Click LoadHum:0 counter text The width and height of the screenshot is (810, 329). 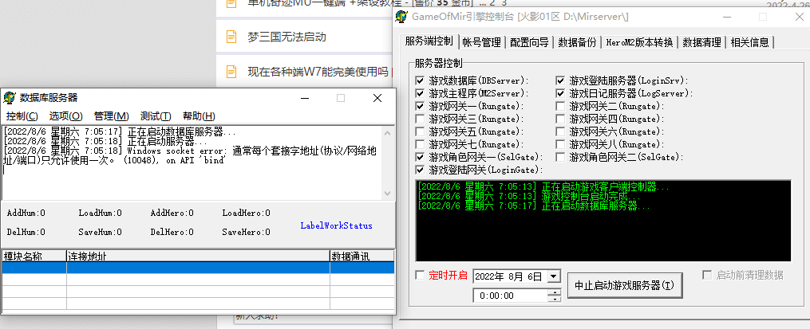pyautogui.click(x=101, y=213)
